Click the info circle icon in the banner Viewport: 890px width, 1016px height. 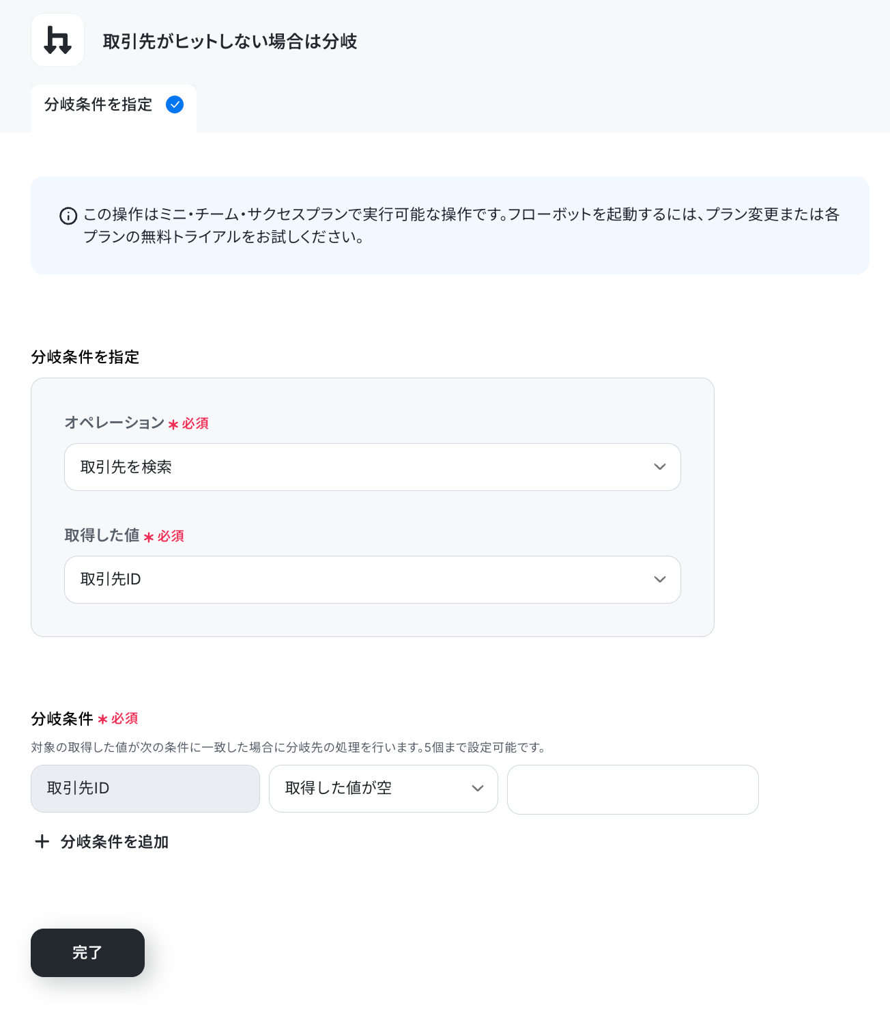(68, 216)
